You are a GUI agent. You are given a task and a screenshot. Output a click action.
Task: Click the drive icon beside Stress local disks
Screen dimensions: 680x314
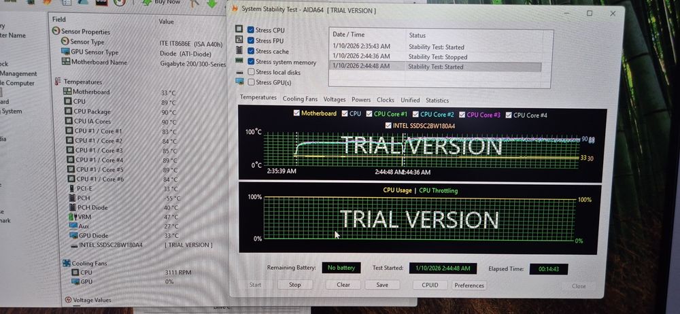239,71
